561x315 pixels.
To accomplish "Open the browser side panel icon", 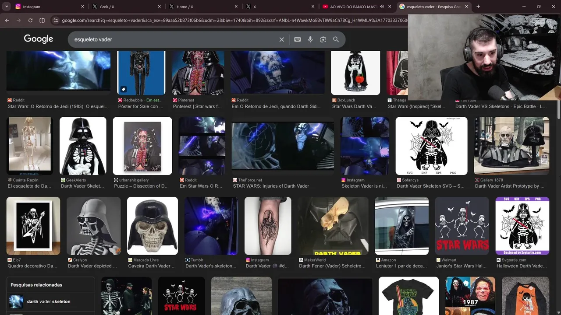I will click(42, 20).
